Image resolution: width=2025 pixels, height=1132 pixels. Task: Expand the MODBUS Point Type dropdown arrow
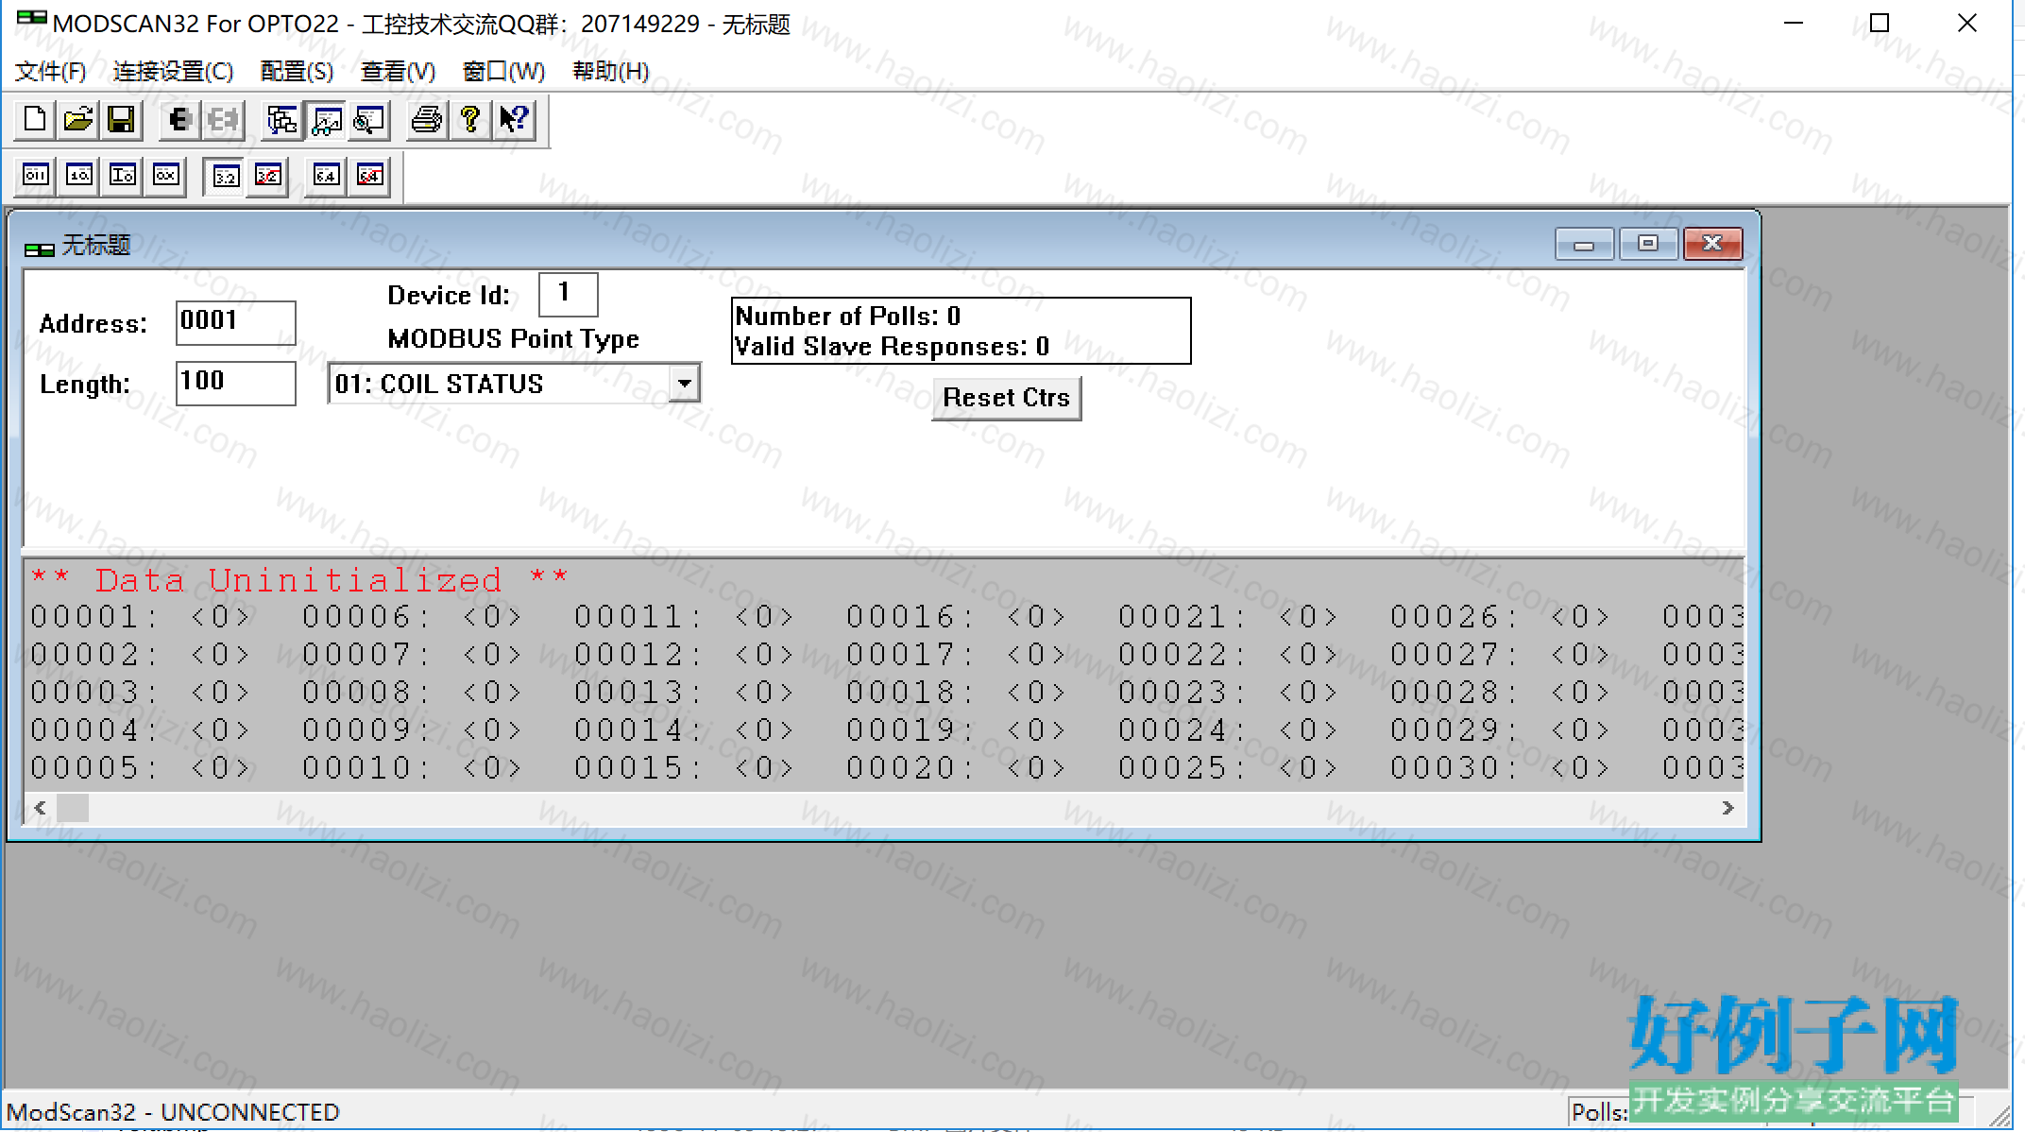(x=684, y=384)
